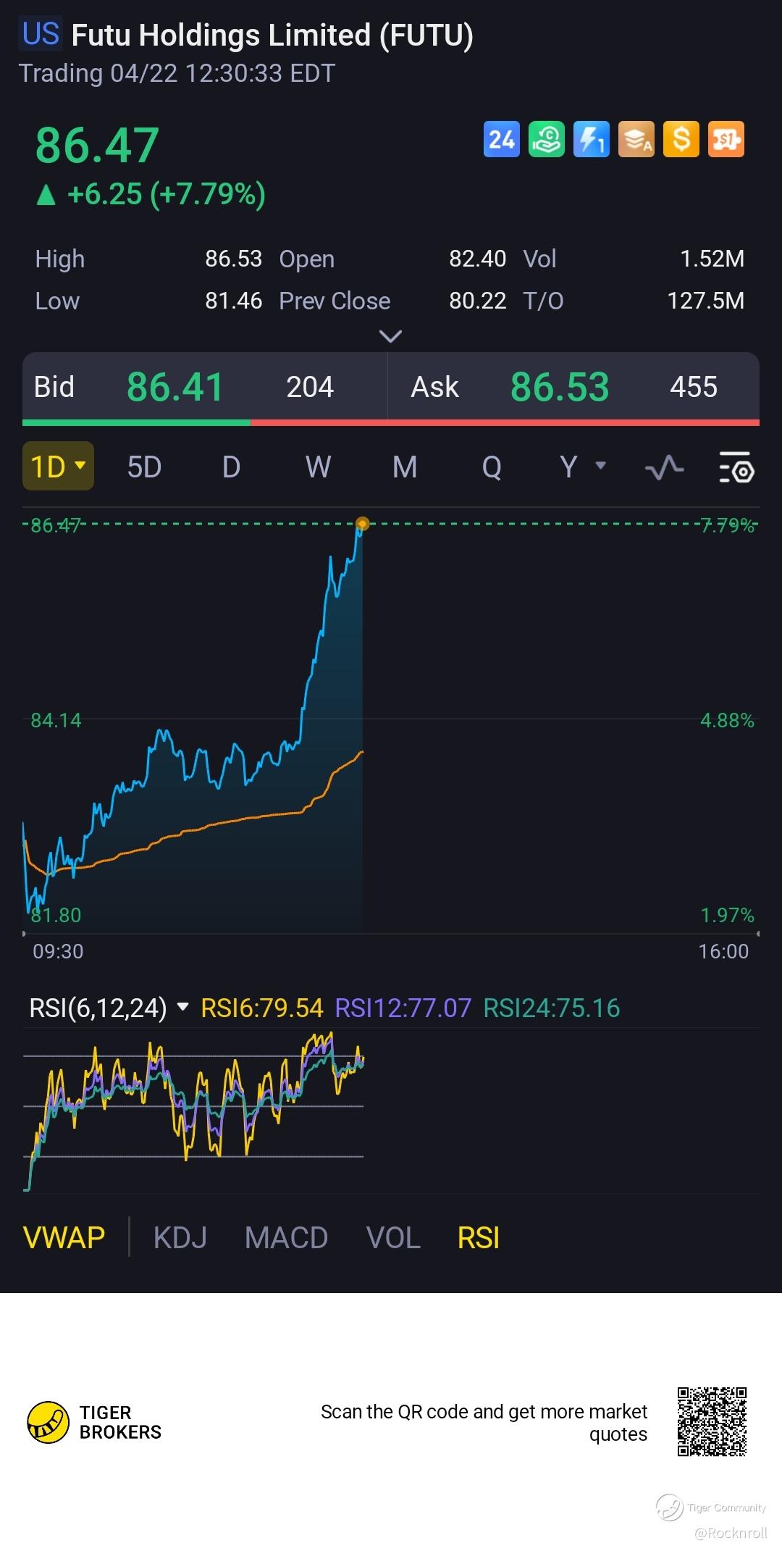This screenshot has width=782, height=1551.
Task: Tap the 09:30 time label
Action: [58, 951]
